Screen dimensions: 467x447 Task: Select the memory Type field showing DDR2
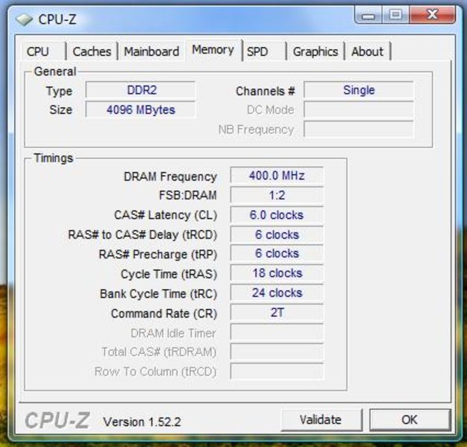140,90
